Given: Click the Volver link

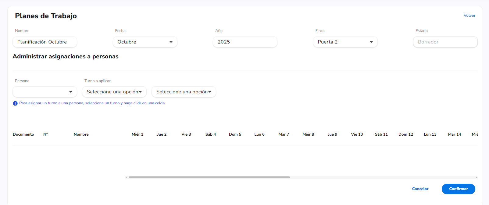Looking at the screenshot, I should coord(469,16).
